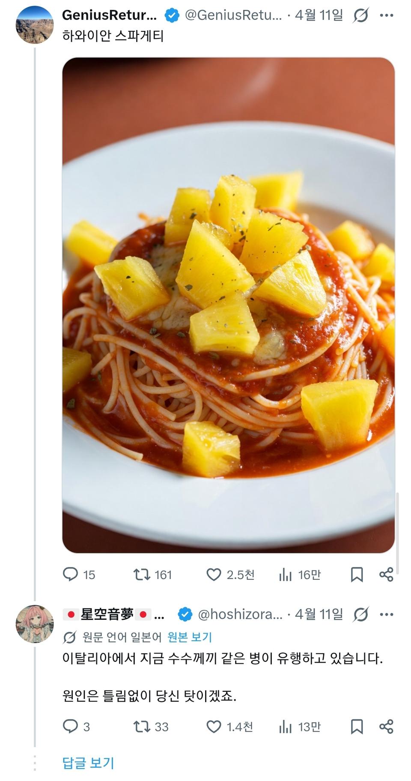Expand replies with 답글 보기

click(x=88, y=762)
